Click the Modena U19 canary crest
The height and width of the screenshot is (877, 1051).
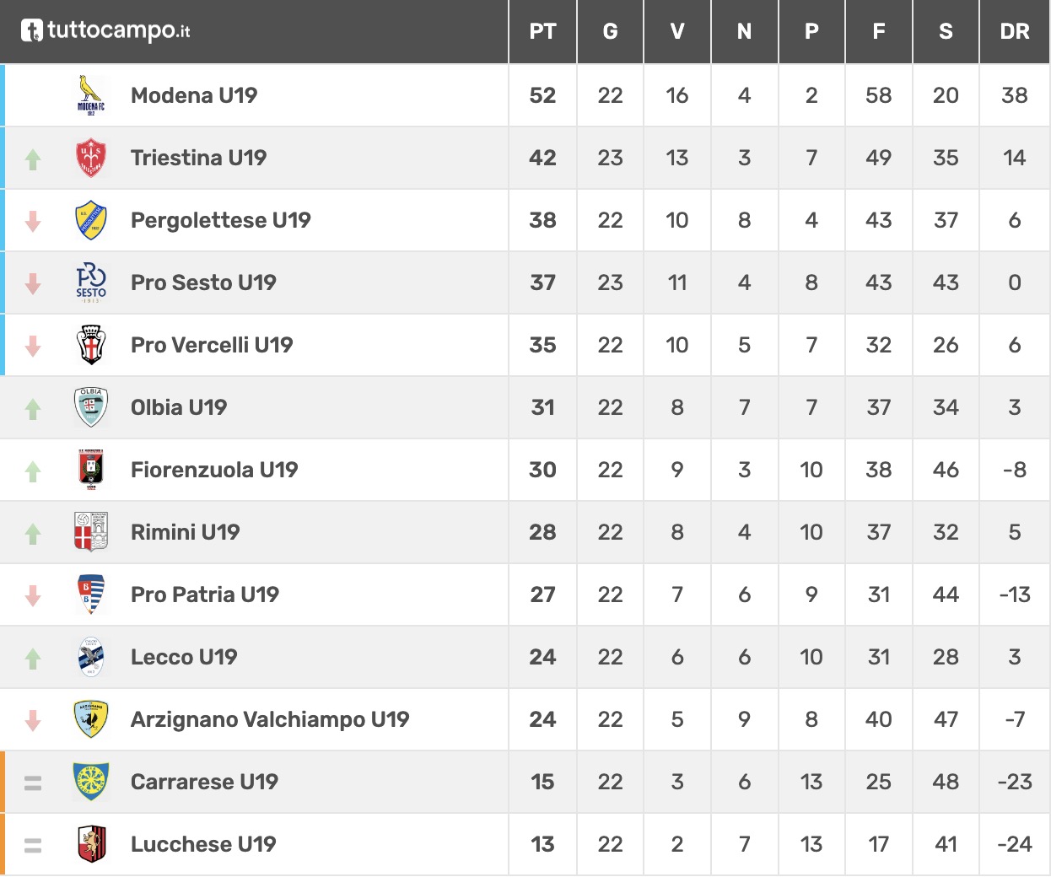(x=91, y=95)
